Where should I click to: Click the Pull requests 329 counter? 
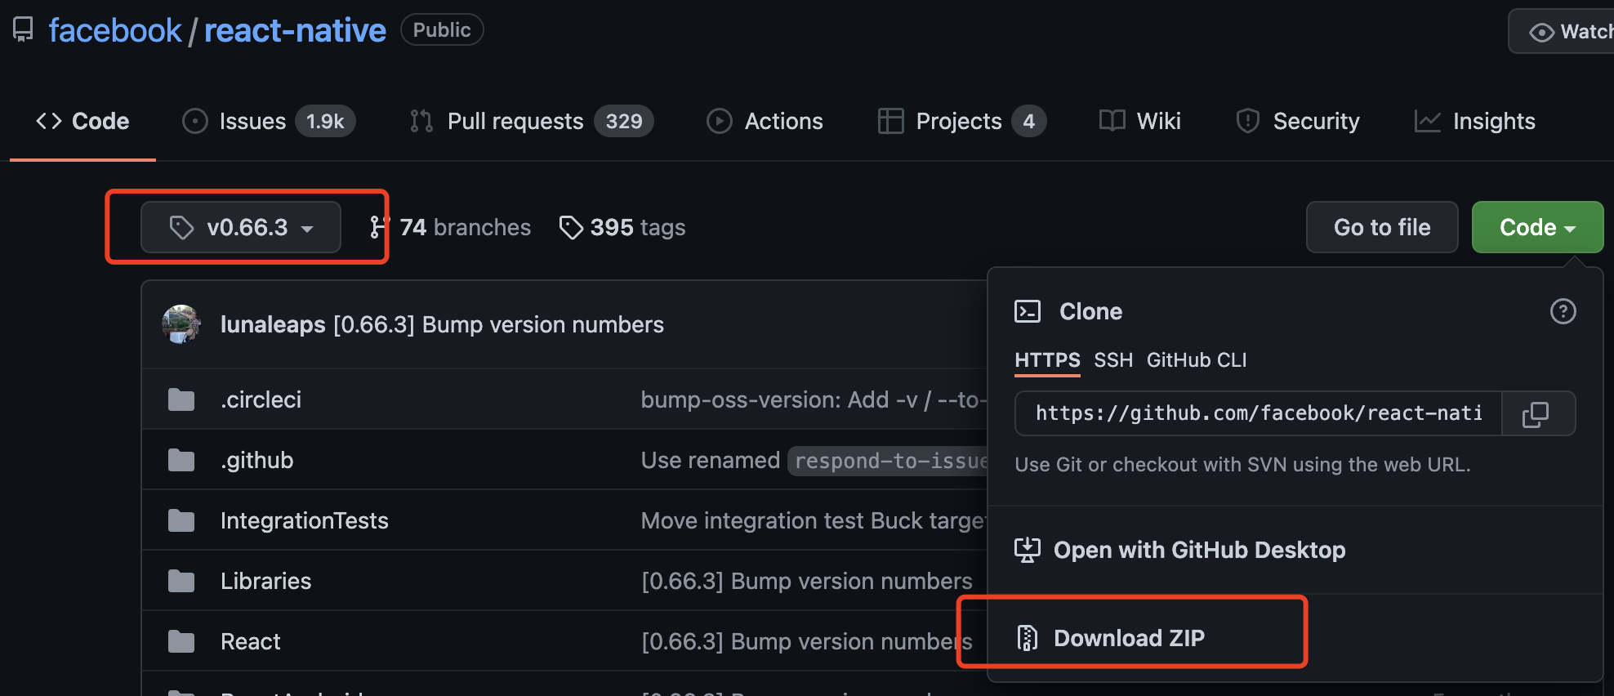[x=624, y=121]
